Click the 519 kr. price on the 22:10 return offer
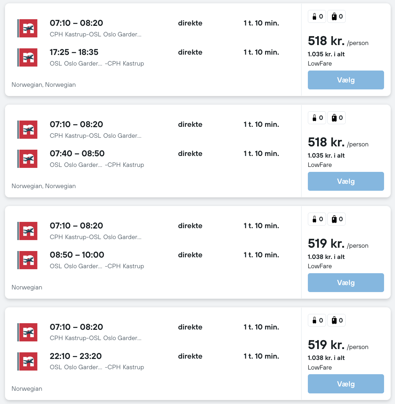 point(326,345)
